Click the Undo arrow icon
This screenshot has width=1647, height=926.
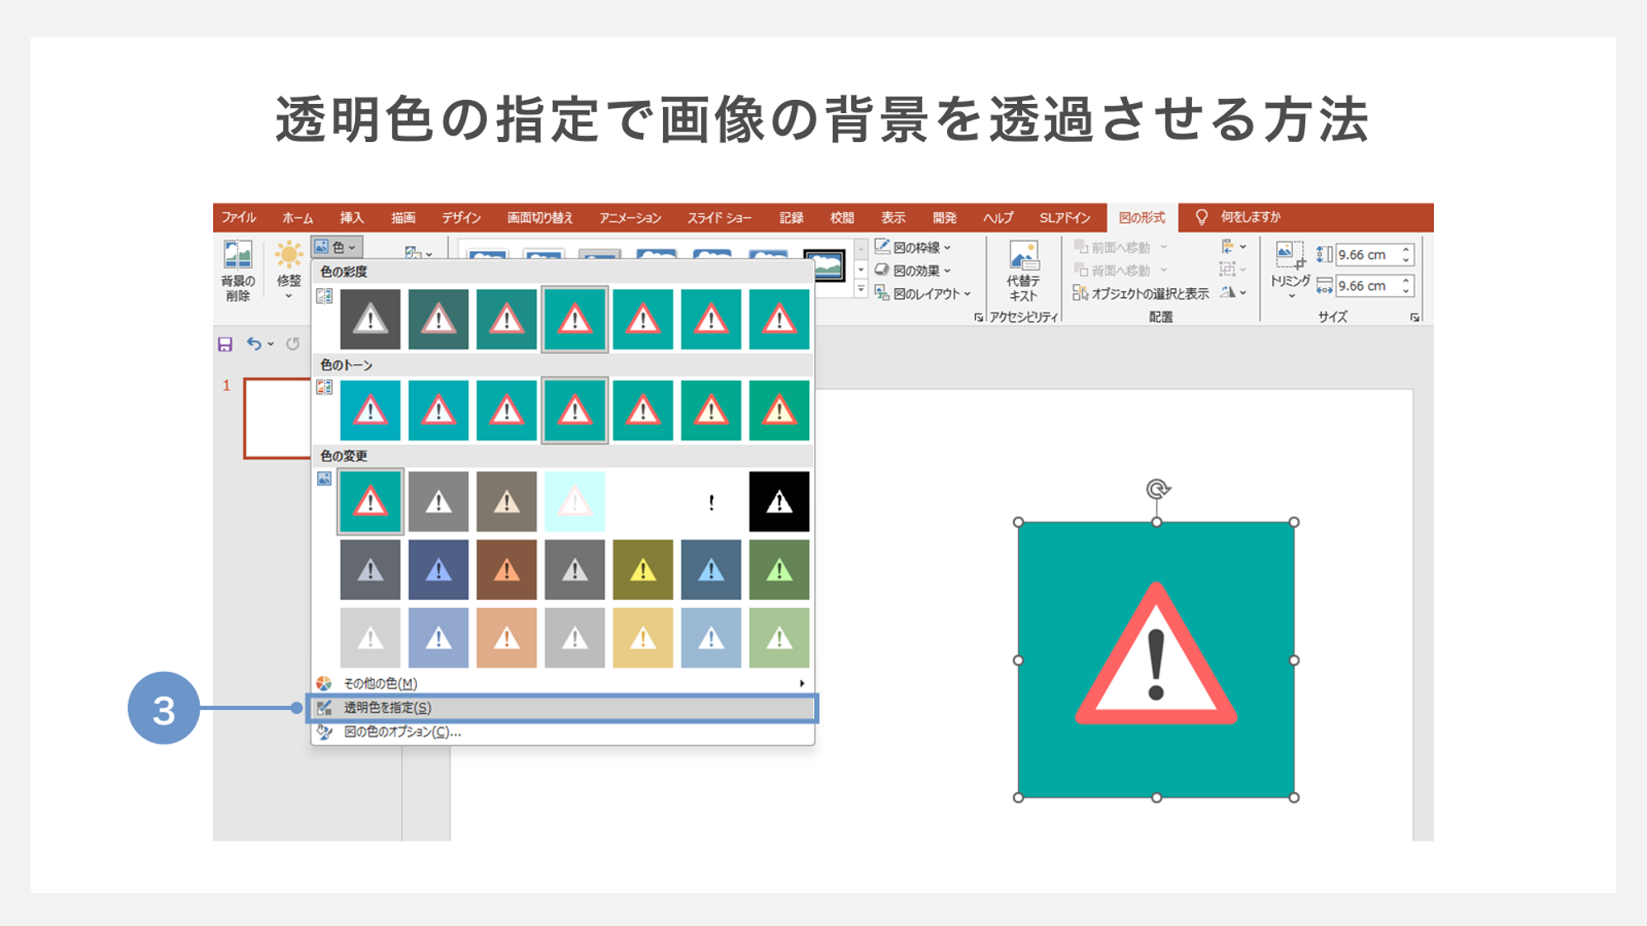coord(253,343)
